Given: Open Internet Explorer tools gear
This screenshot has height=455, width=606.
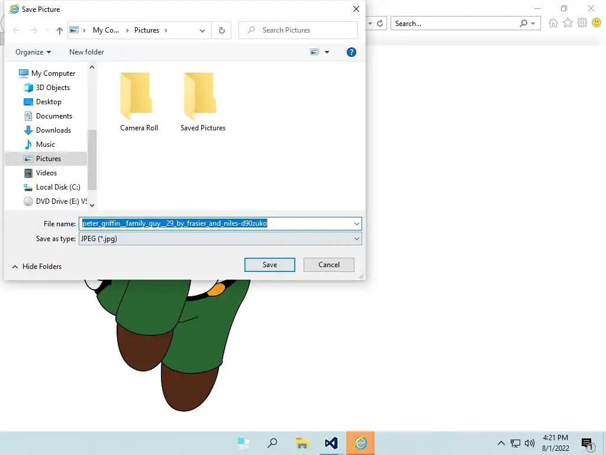Looking at the screenshot, I should coord(582,23).
